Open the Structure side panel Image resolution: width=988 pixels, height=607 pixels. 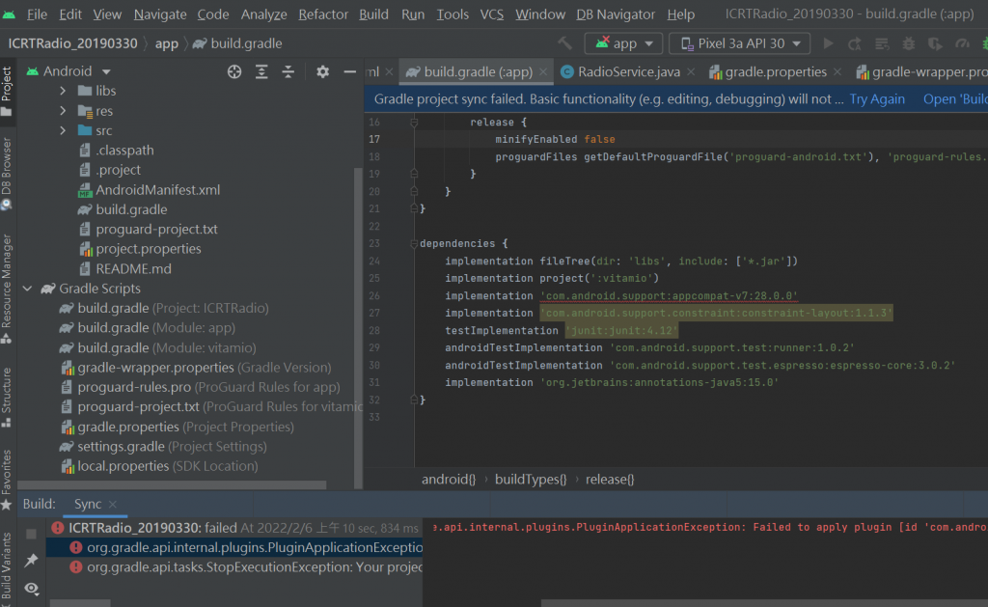[7, 397]
